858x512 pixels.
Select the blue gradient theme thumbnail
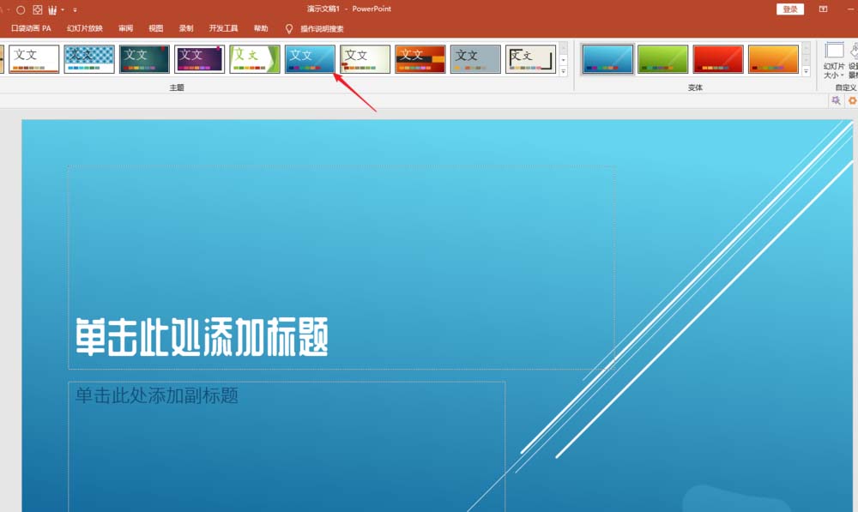pyautogui.click(x=310, y=59)
